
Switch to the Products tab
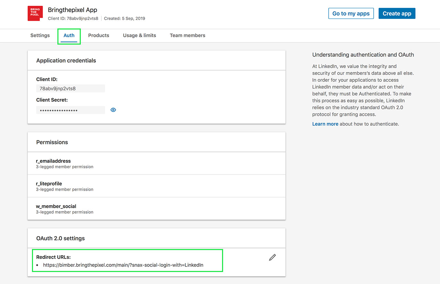pyautogui.click(x=99, y=35)
